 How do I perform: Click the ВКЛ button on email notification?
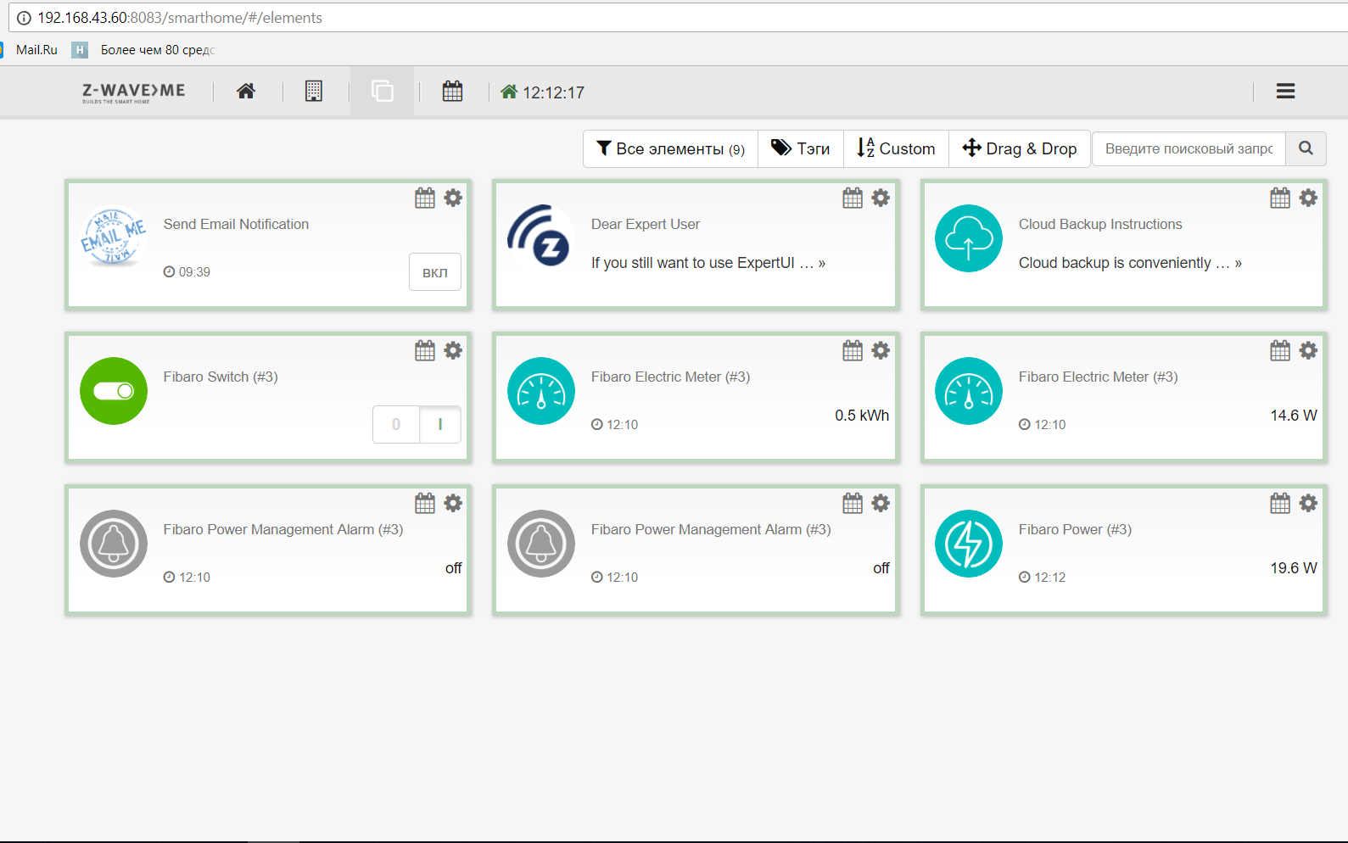tap(435, 272)
